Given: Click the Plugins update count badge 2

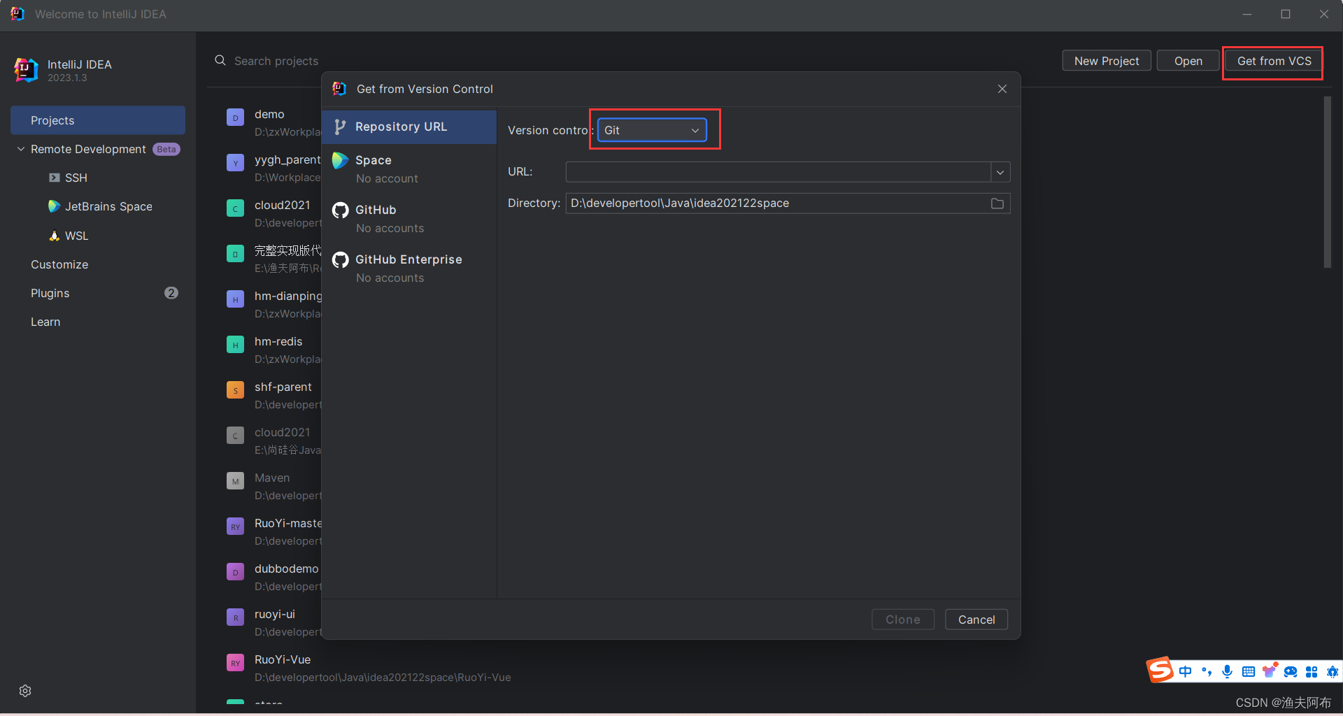Looking at the screenshot, I should point(171,293).
